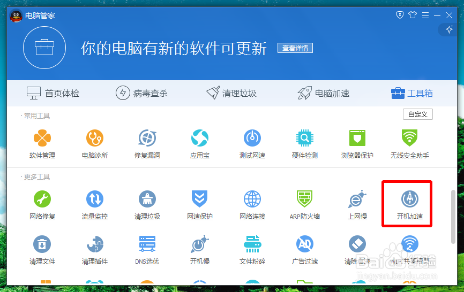Launch 无线安全助手 wifi shield tool
This screenshot has width=464, height=292.
[409, 144]
